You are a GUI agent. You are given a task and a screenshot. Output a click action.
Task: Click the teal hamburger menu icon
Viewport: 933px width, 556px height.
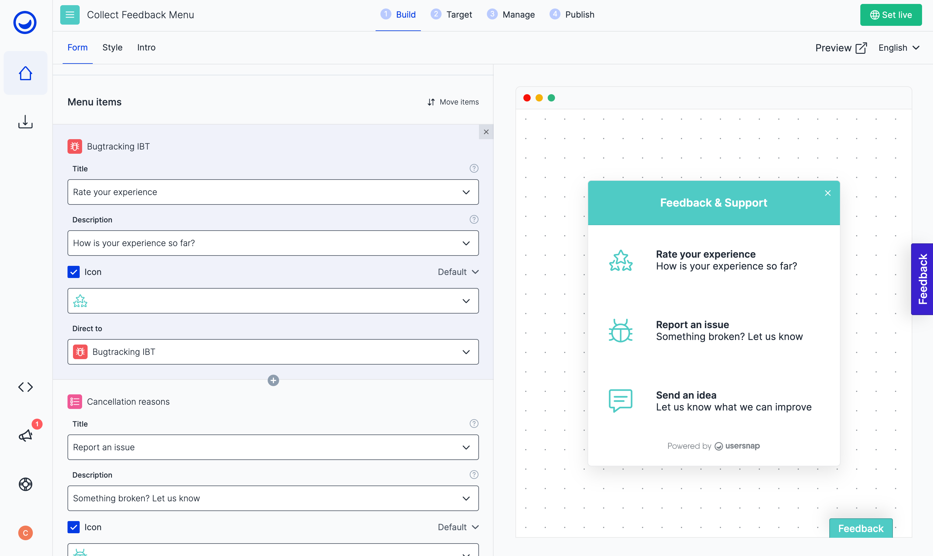pyautogui.click(x=70, y=15)
